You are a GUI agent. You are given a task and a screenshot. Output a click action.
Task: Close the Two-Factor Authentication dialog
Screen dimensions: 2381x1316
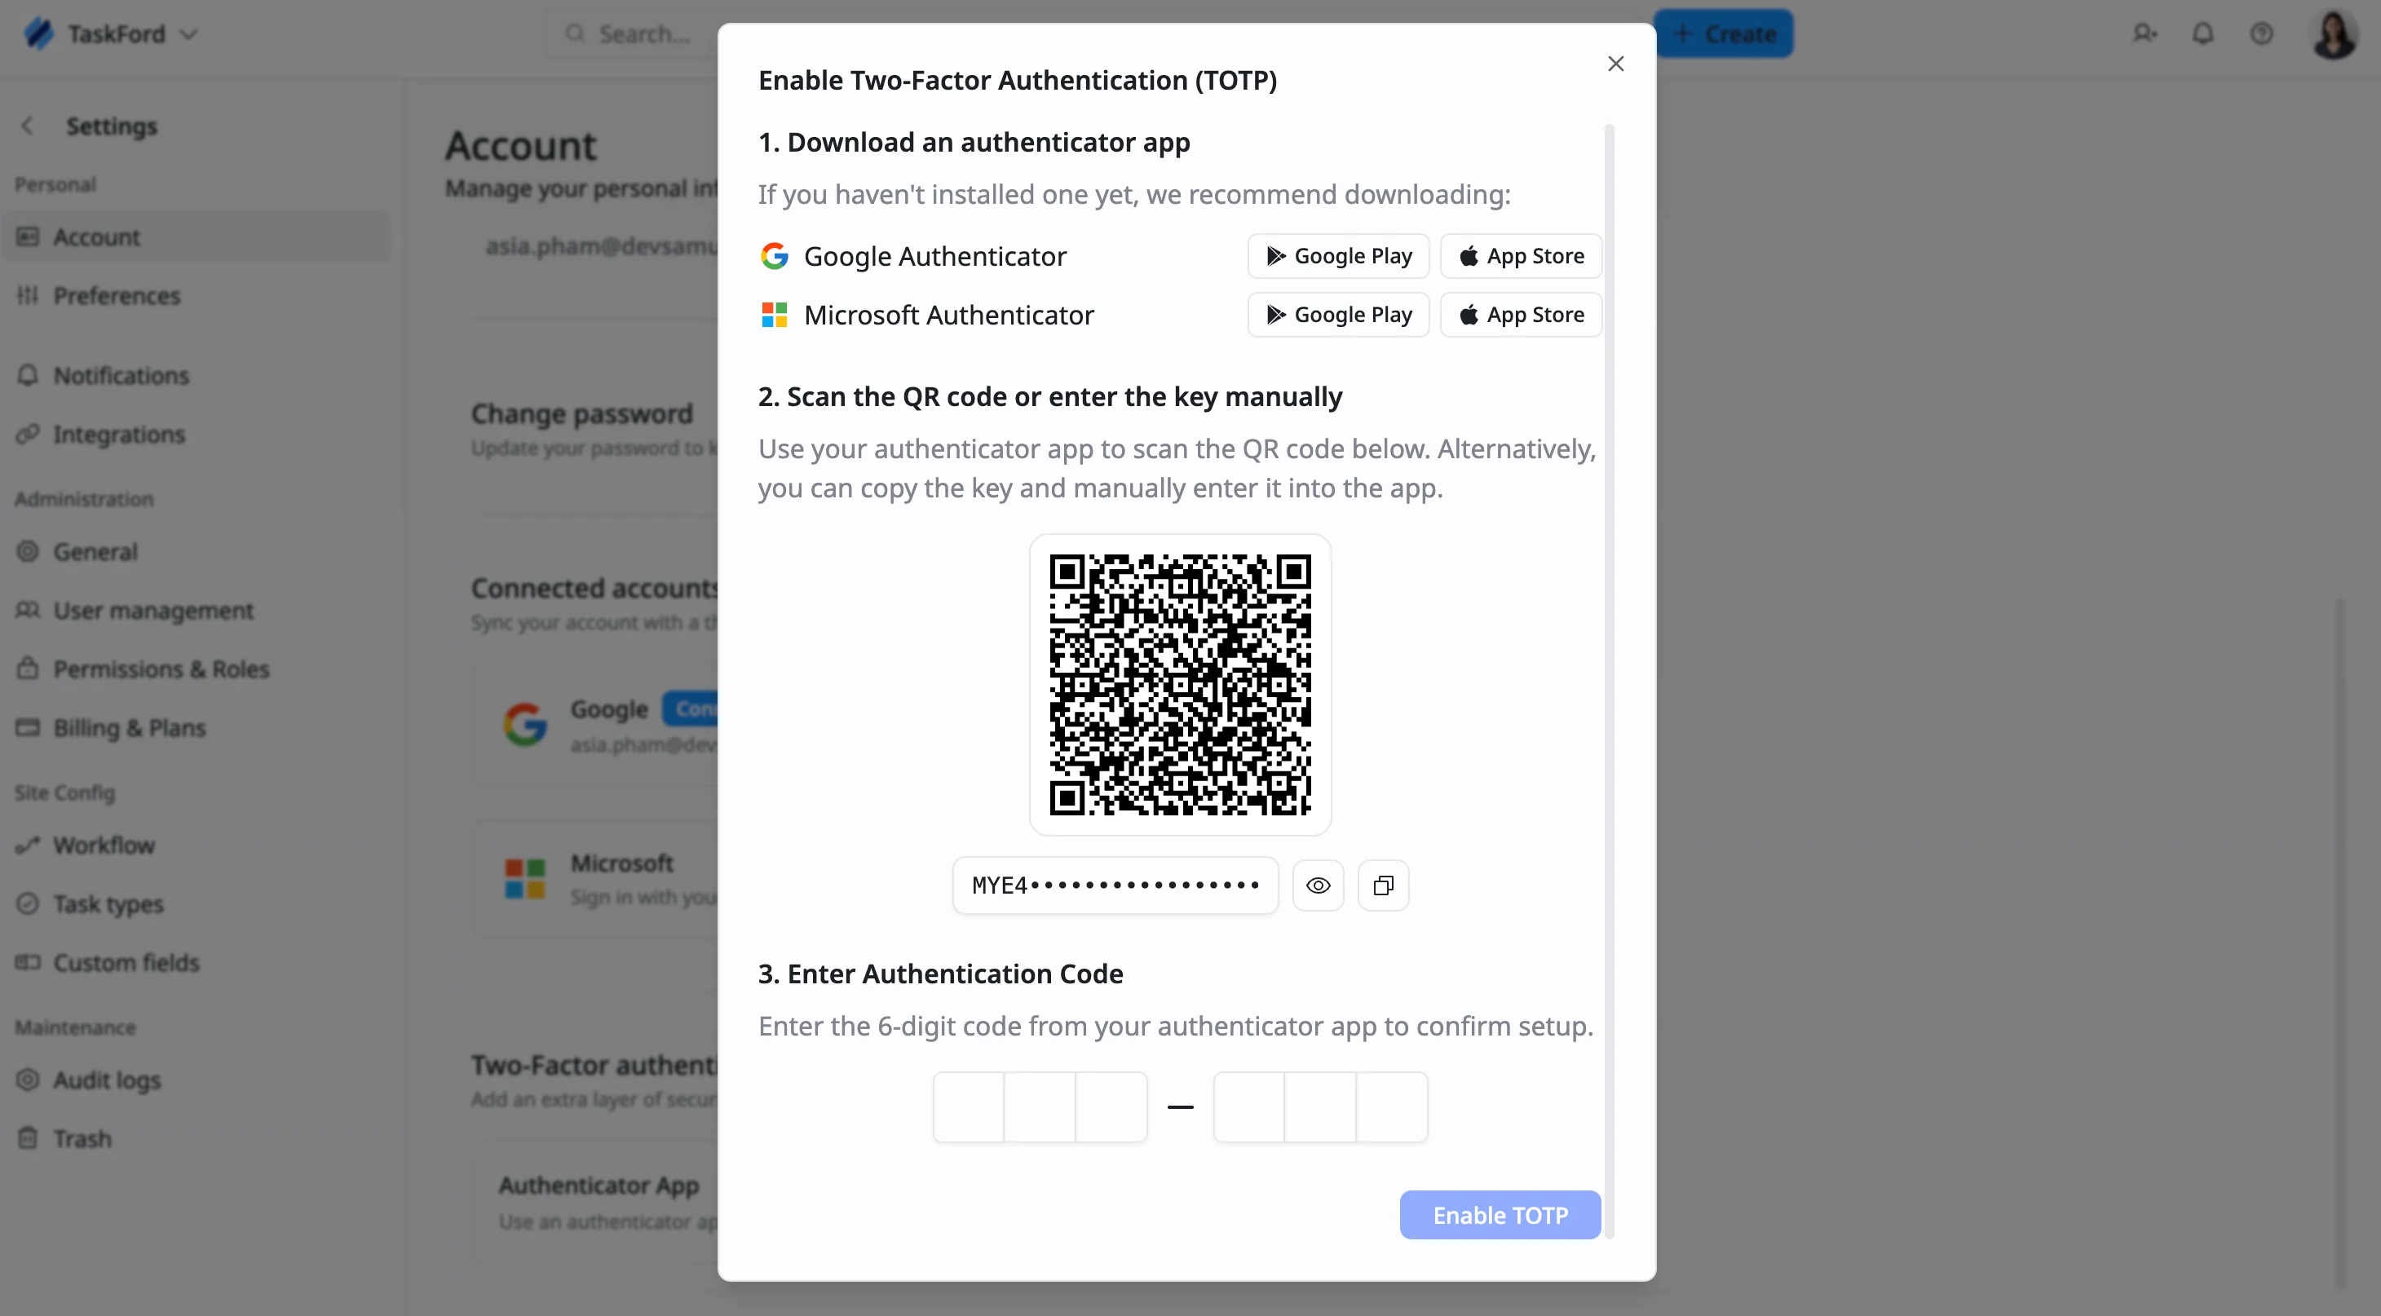tap(1615, 64)
